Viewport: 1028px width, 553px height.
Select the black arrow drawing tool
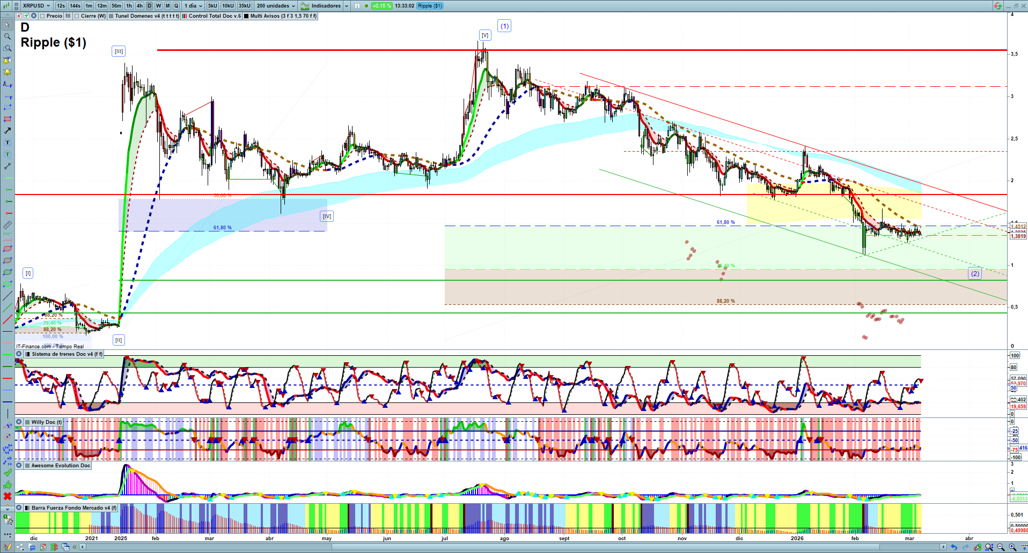click(x=8, y=131)
